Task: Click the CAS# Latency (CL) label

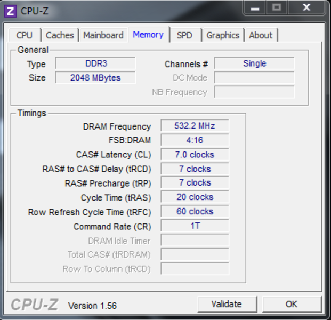Action: 114,155
